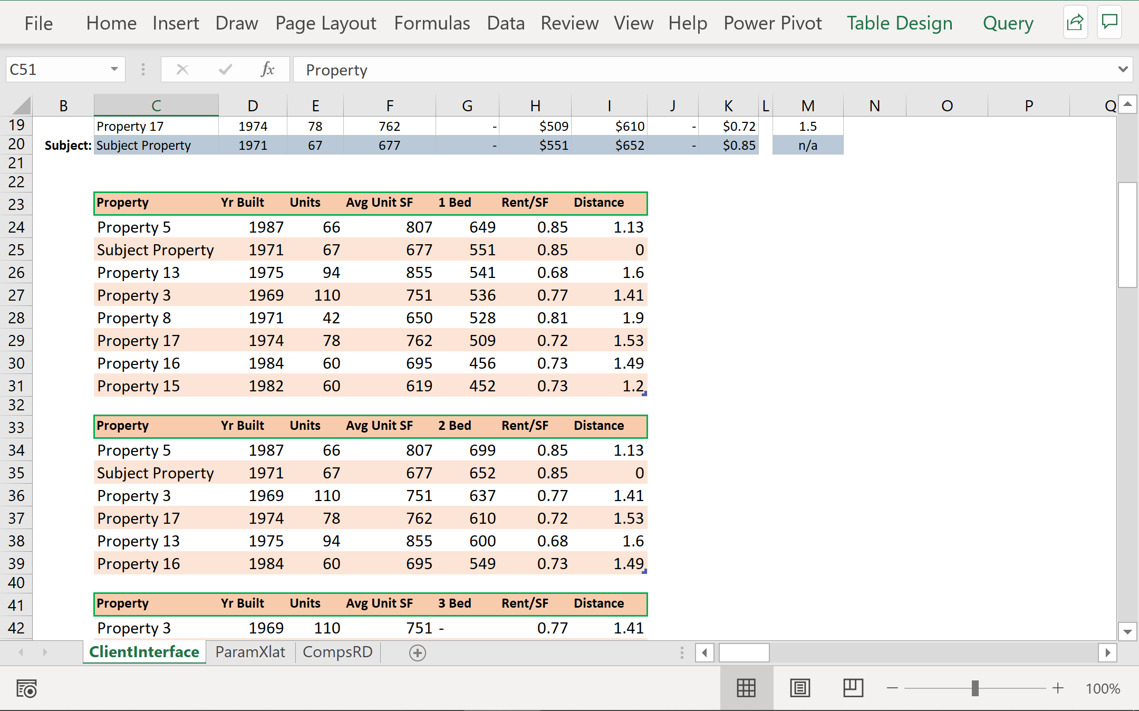Image resolution: width=1139 pixels, height=711 pixels.
Task: Click the zoom out minus button
Action: coord(892,688)
